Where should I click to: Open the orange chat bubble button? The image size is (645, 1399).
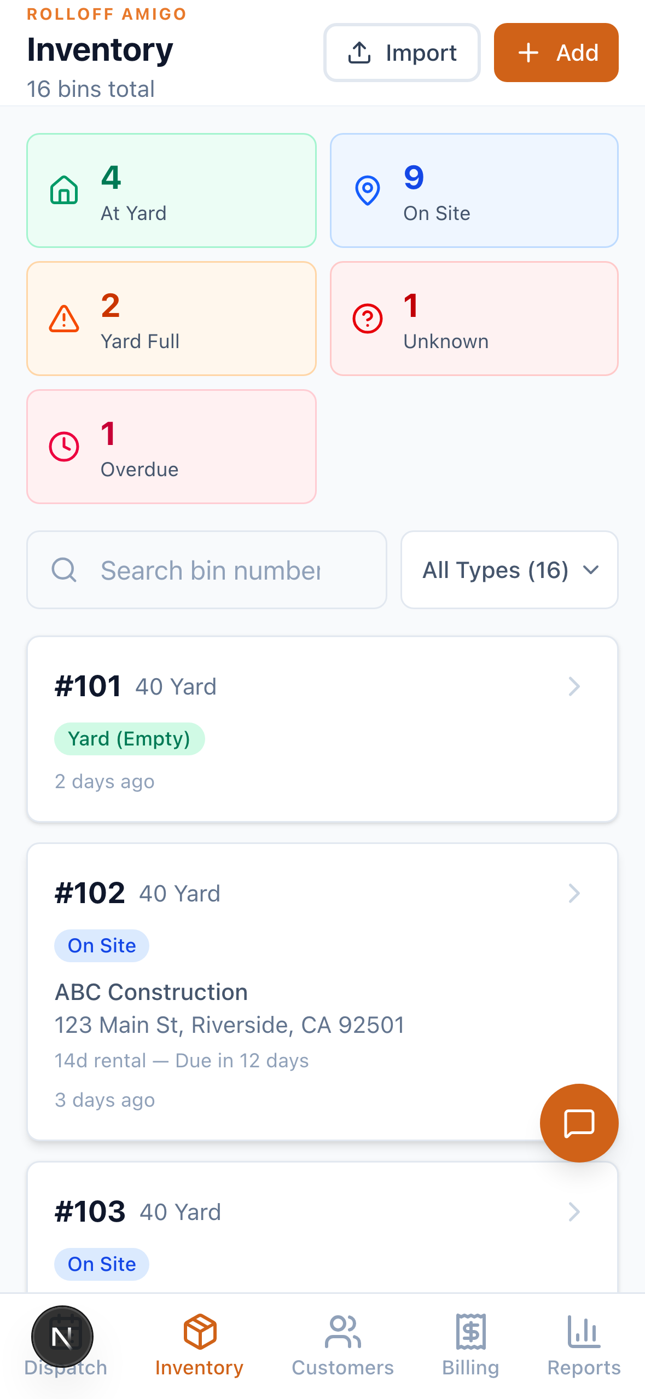pyautogui.click(x=579, y=1123)
